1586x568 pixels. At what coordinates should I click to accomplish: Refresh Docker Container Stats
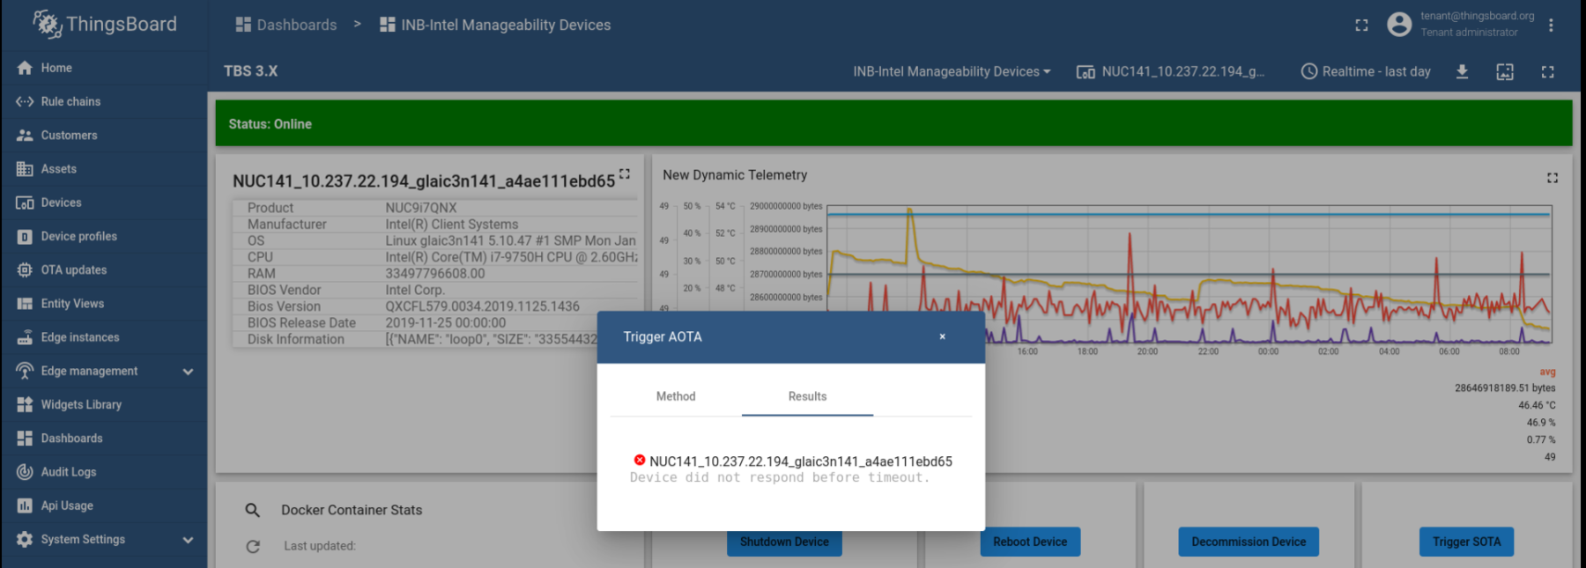253,546
